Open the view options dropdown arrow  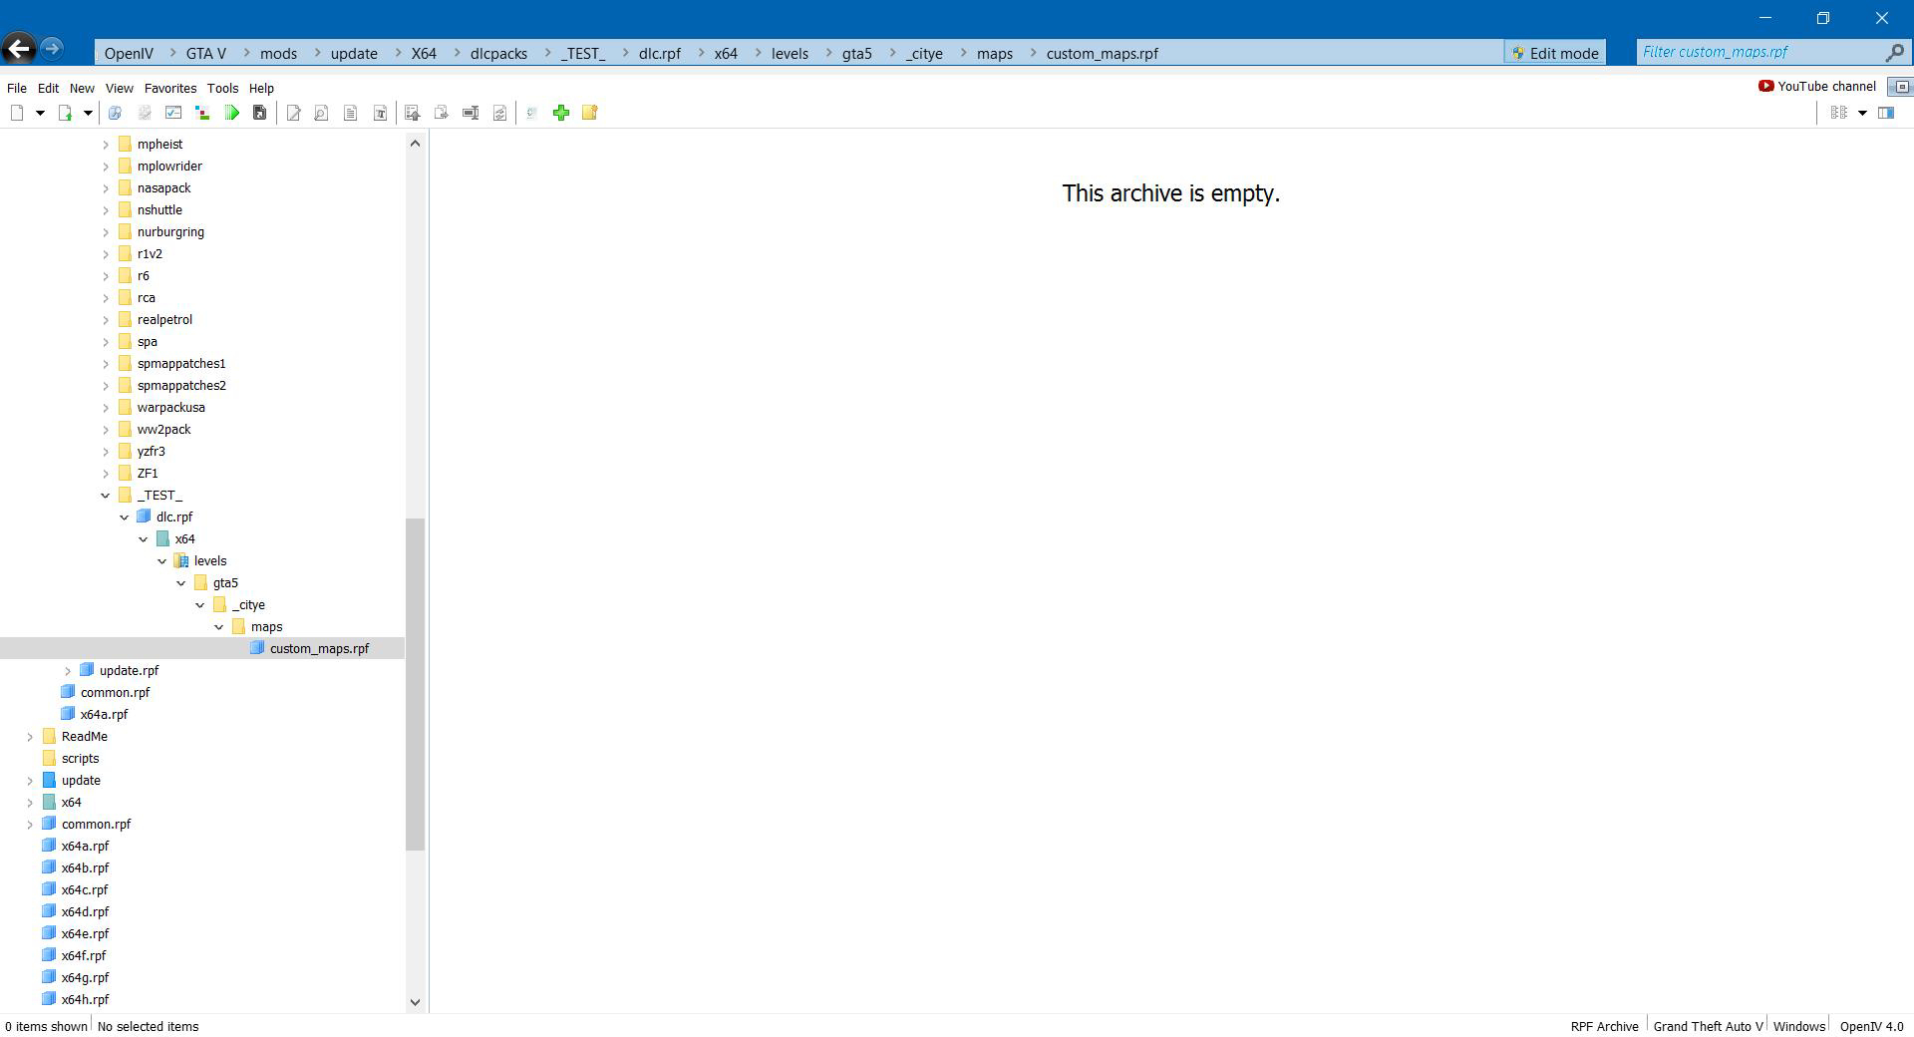coord(1861,113)
